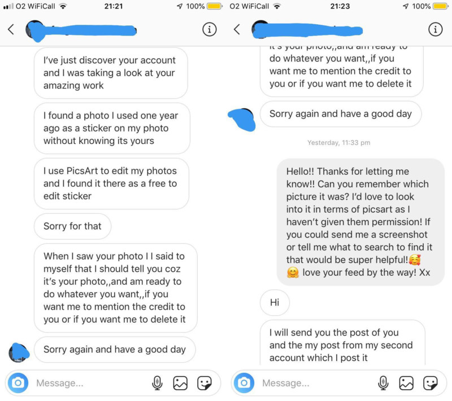This screenshot has width=452, height=401.
Task: Select the 'Hi' message bubble
Action: pos(275,303)
